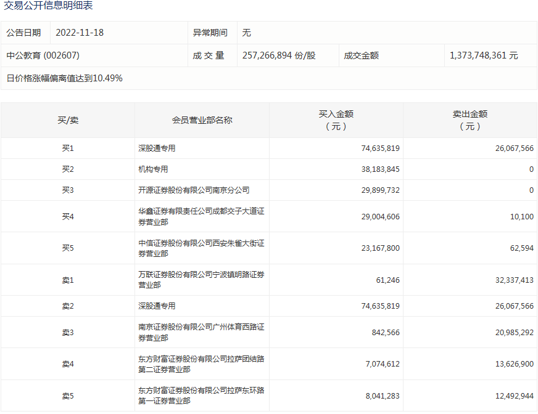Viewport: 538px width, 414px height.
Task: Select sell amount in the 买1 row
Action: pyautogui.click(x=515, y=148)
